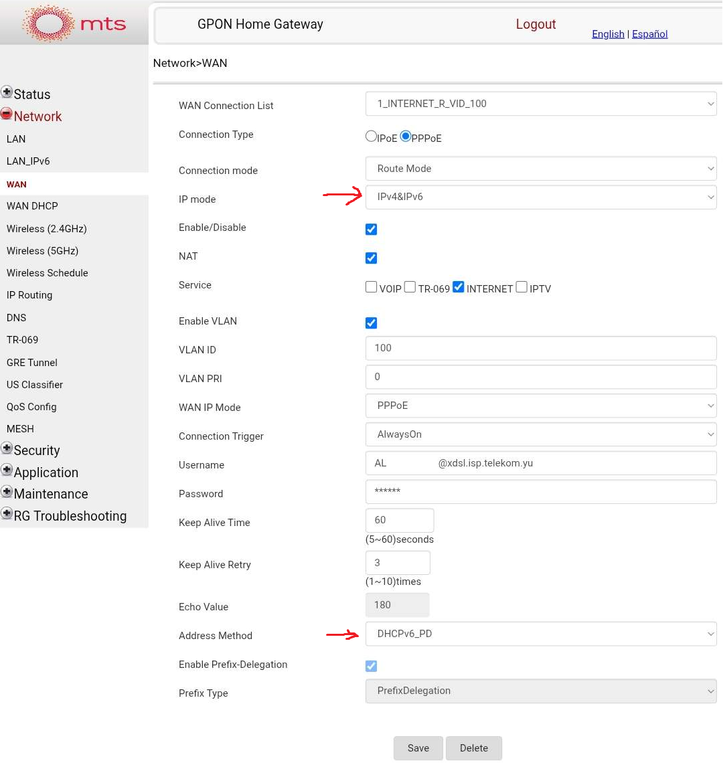Expand the Status section plus icon
The height and width of the screenshot is (779, 723).
coord(7,92)
